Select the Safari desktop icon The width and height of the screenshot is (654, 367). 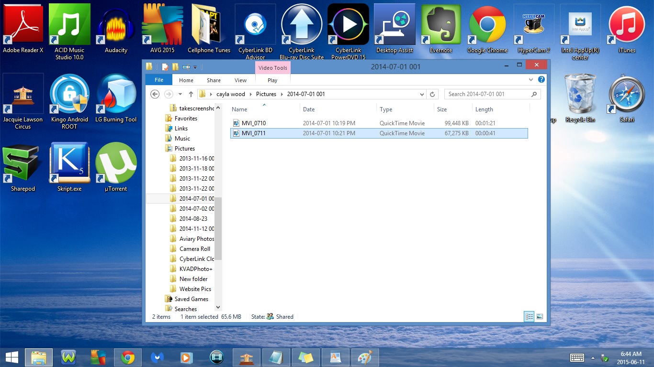[x=627, y=98]
